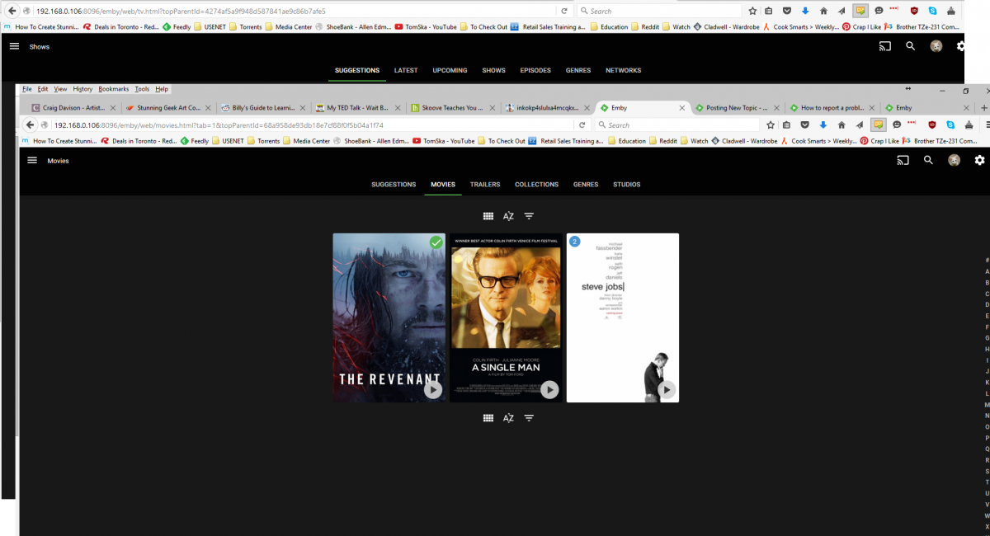Viewport: 990px width, 536px height.
Task: Open the USENET bookmark folder in Movies window
Action: [x=226, y=141]
